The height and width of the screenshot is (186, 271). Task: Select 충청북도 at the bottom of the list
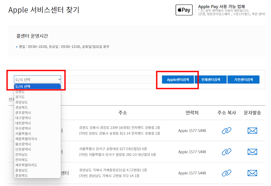coord(20,176)
